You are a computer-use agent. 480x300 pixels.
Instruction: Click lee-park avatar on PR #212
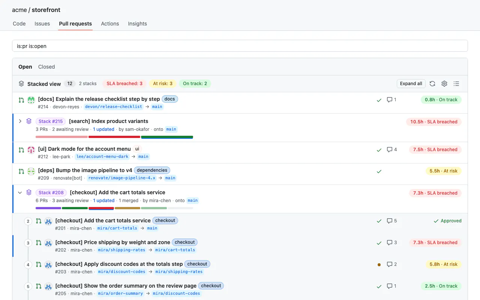tap(31, 150)
